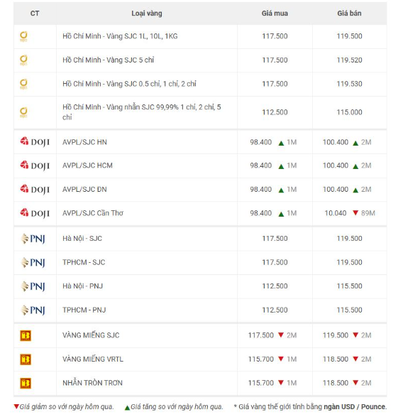This screenshot has height=417, width=398.
Task: Click the CT column header
Action: 35,13
